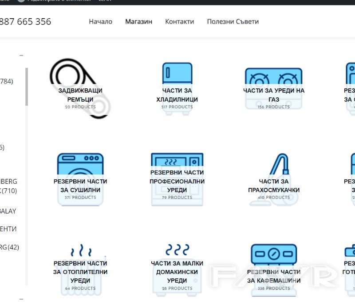Viewport: 355px width, 305px height.
Task: Open the Контакти page
Action: 180,21
